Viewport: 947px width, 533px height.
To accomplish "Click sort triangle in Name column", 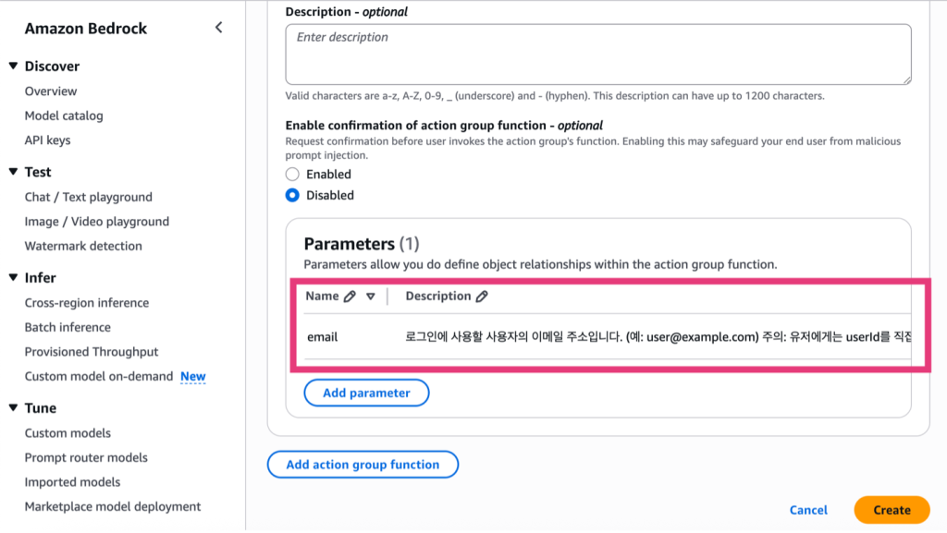I will click(371, 297).
